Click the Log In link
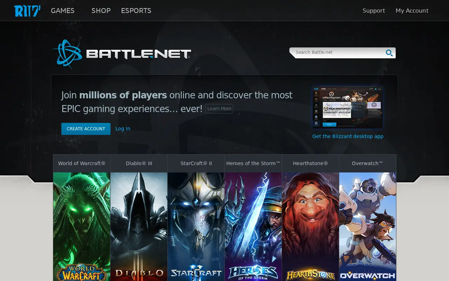The width and height of the screenshot is (449, 281). [123, 129]
